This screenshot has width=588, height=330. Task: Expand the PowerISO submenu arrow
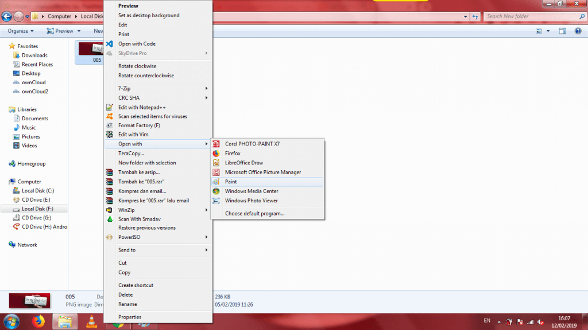tap(206, 237)
